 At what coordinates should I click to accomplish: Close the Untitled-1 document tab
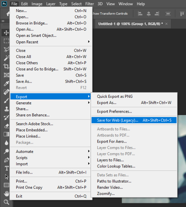[x=166, y=24]
